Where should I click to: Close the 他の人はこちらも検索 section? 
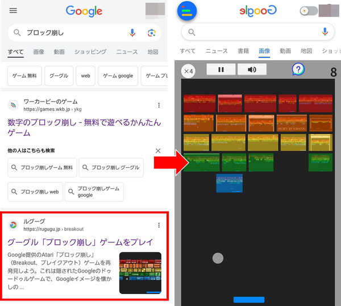[x=158, y=151]
